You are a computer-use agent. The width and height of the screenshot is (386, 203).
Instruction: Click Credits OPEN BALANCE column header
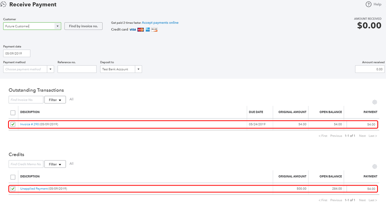[331, 176]
